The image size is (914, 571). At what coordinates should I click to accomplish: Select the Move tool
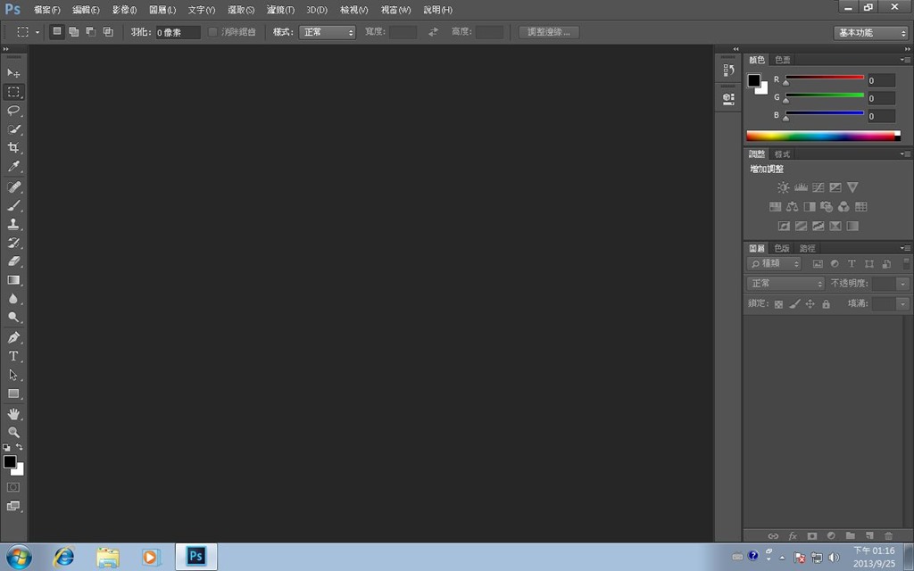[13, 73]
